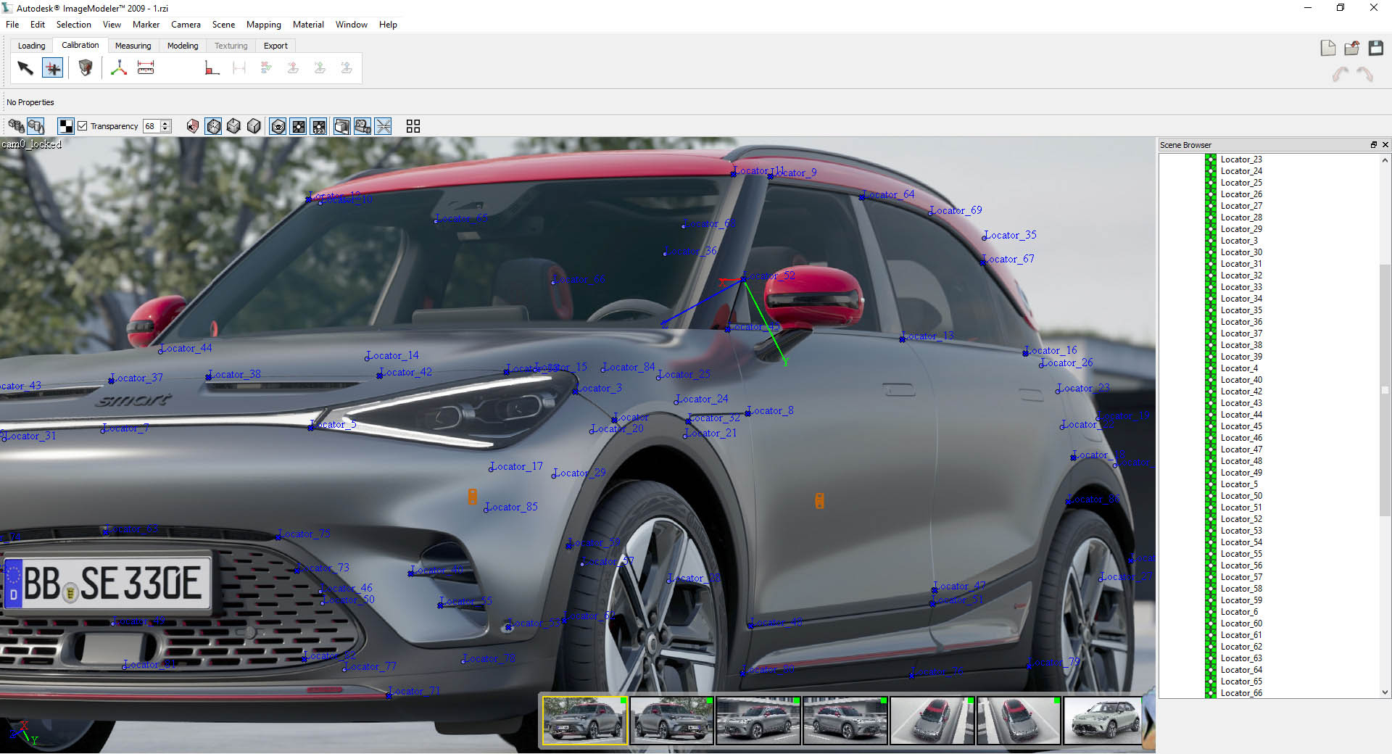The width and height of the screenshot is (1392, 754).
Task: Select Locator_42 in Scene Browser
Action: click(1240, 391)
